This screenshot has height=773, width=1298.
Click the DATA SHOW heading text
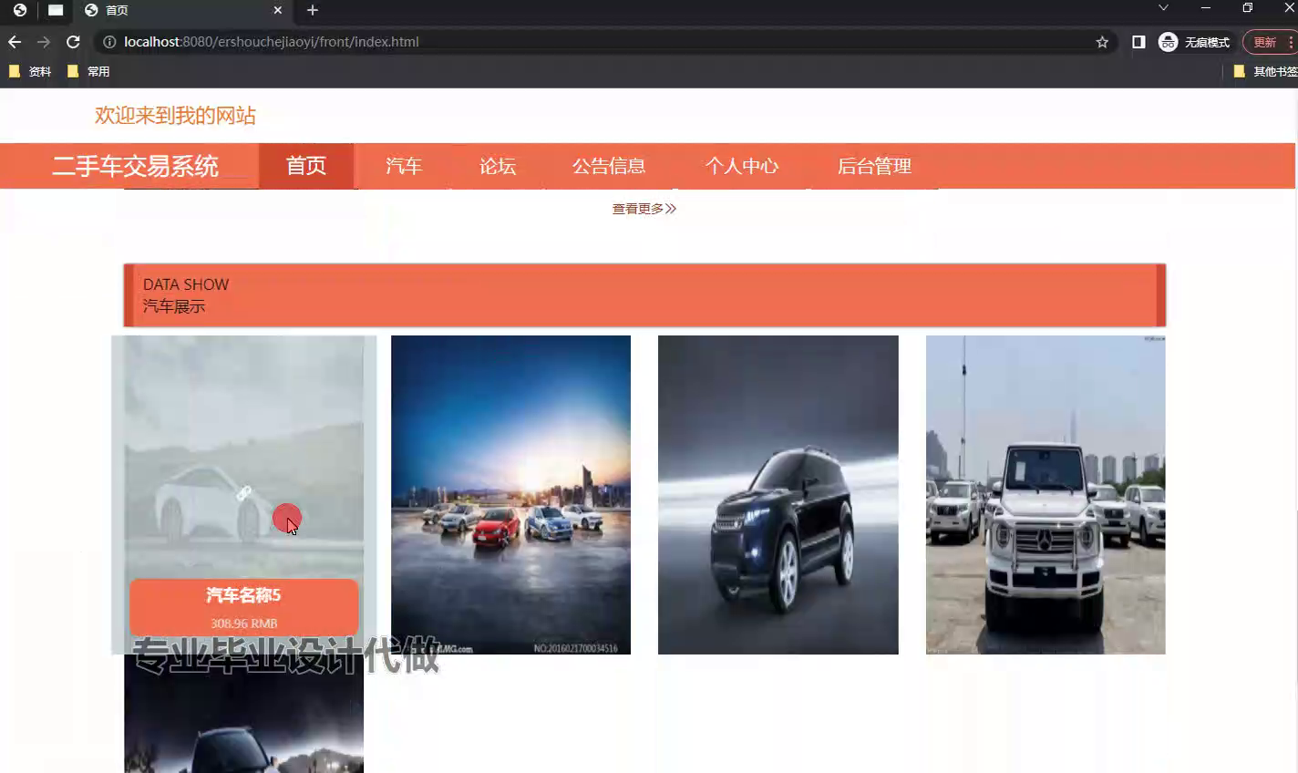(186, 284)
